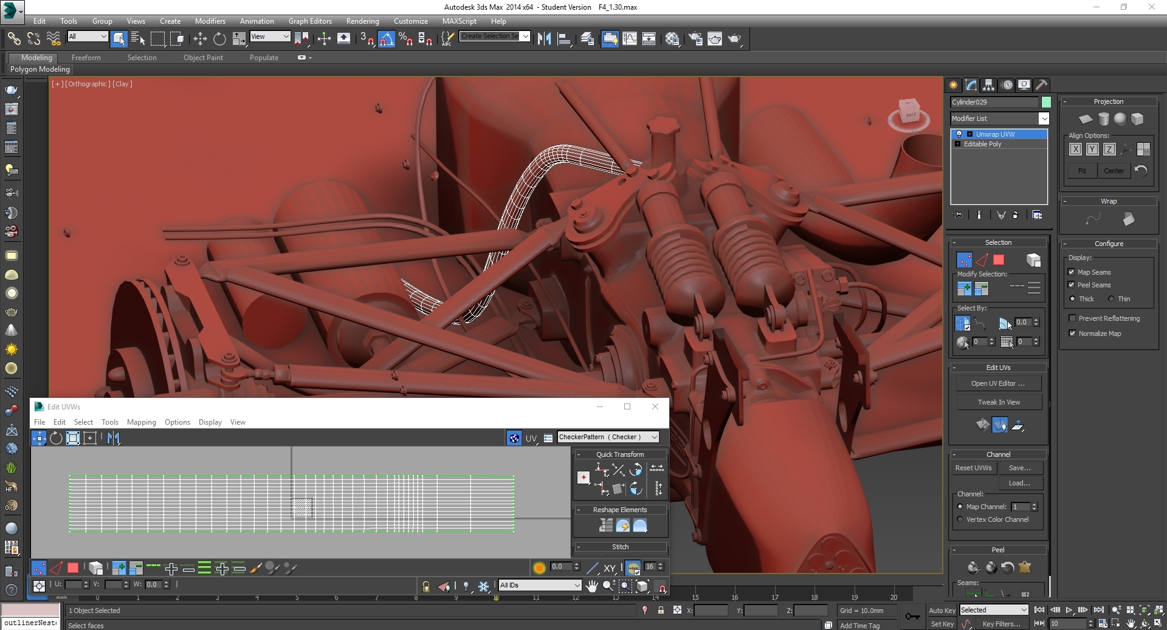
Task: Click the Mirror tool icon
Action: pyautogui.click(x=545, y=39)
